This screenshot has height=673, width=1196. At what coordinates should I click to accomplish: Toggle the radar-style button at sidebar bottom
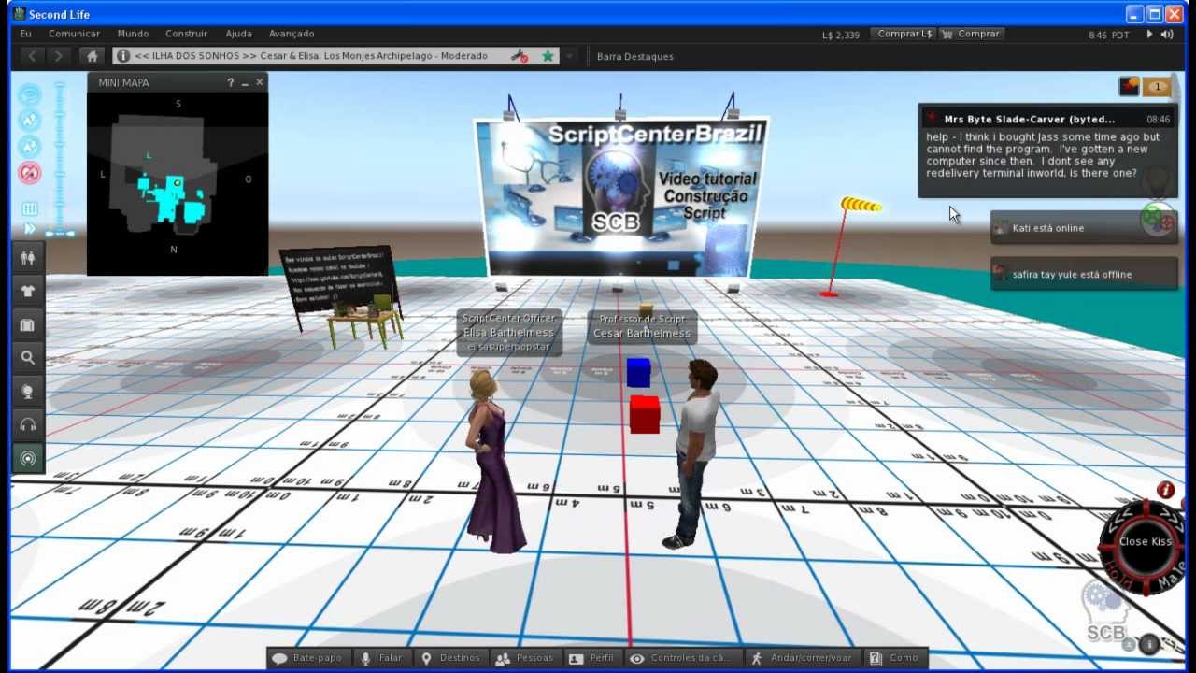28,458
